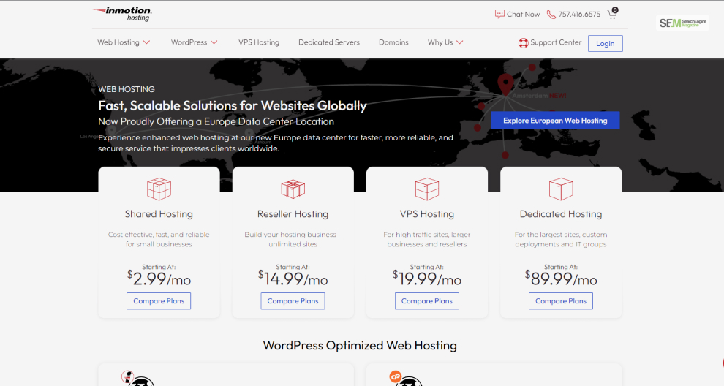Image resolution: width=724 pixels, height=386 pixels.
Task: Open Domains navigation item
Action: pyautogui.click(x=393, y=42)
